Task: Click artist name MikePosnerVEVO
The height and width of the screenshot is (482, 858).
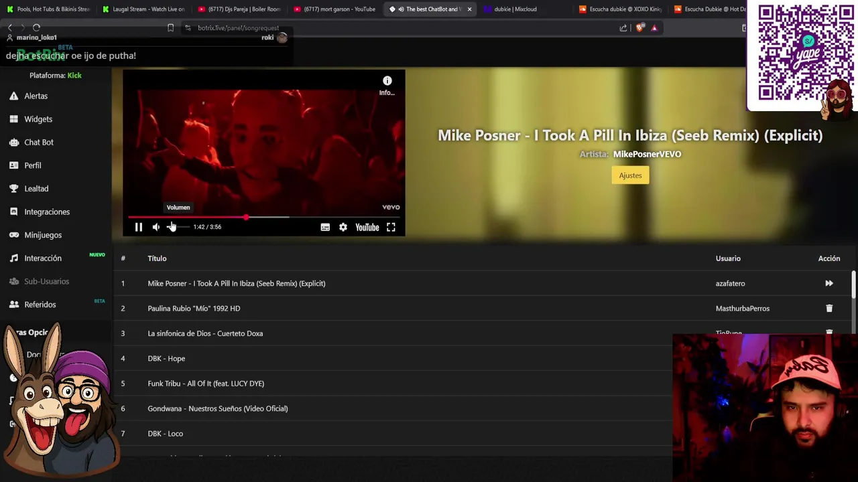Action: point(647,154)
